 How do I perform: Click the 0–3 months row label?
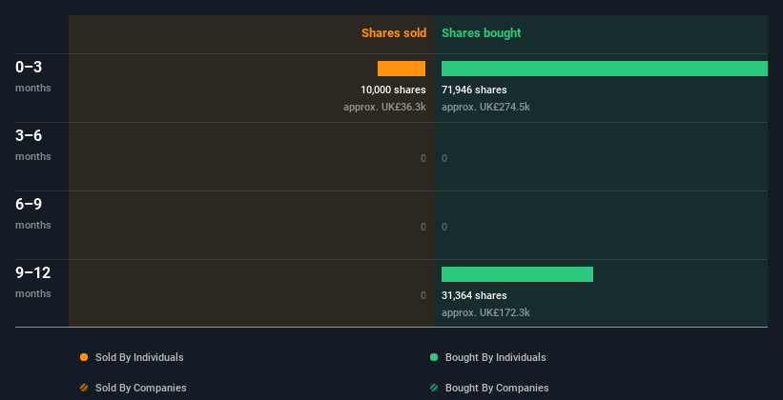click(x=33, y=76)
